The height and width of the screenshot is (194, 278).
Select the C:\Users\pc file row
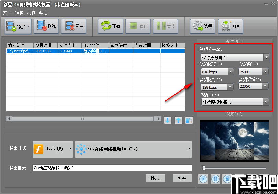(95, 51)
